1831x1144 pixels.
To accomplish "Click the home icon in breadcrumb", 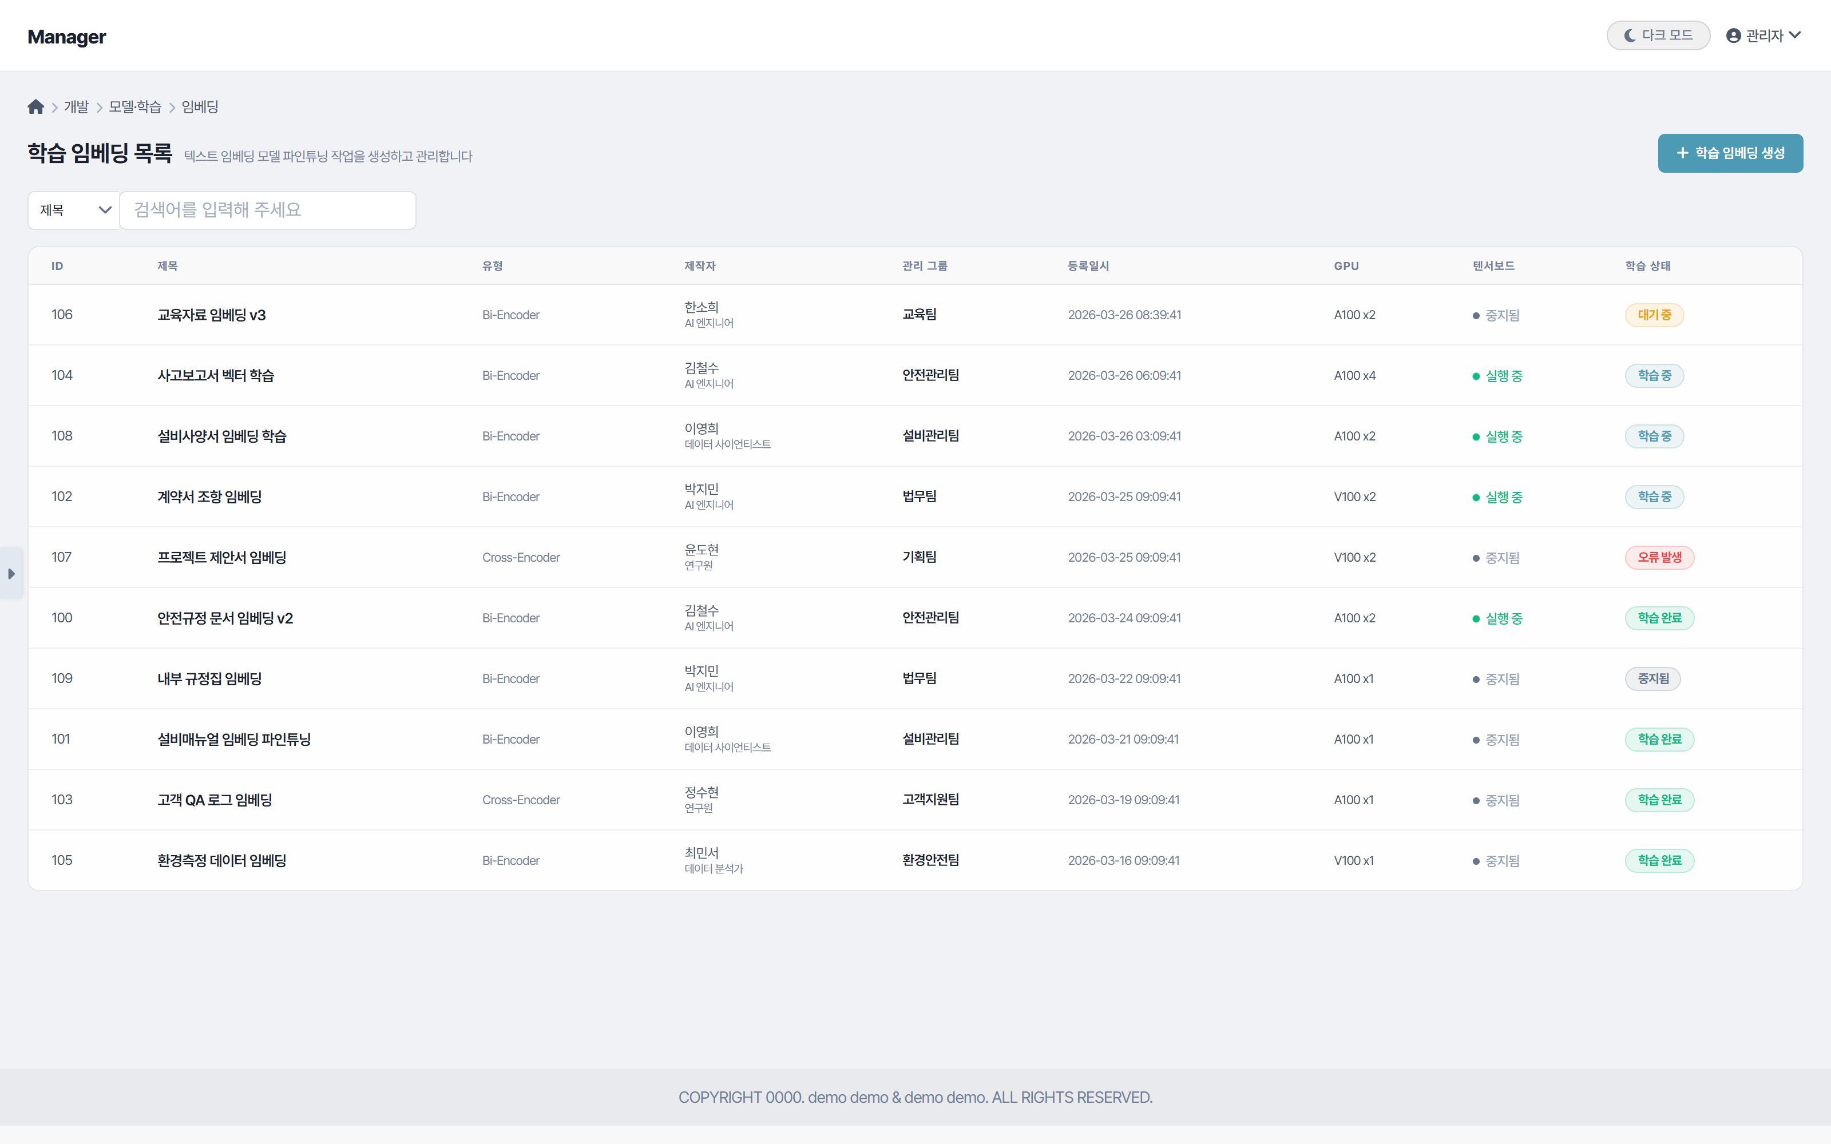I will (x=35, y=107).
